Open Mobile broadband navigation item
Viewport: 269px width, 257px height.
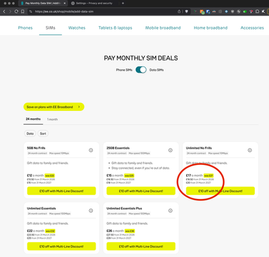click(x=163, y=28)
